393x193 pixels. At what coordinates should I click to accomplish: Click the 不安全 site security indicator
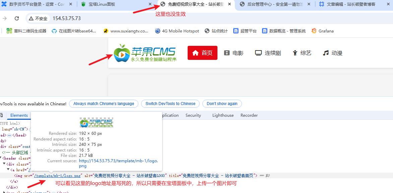coord(38,18)
